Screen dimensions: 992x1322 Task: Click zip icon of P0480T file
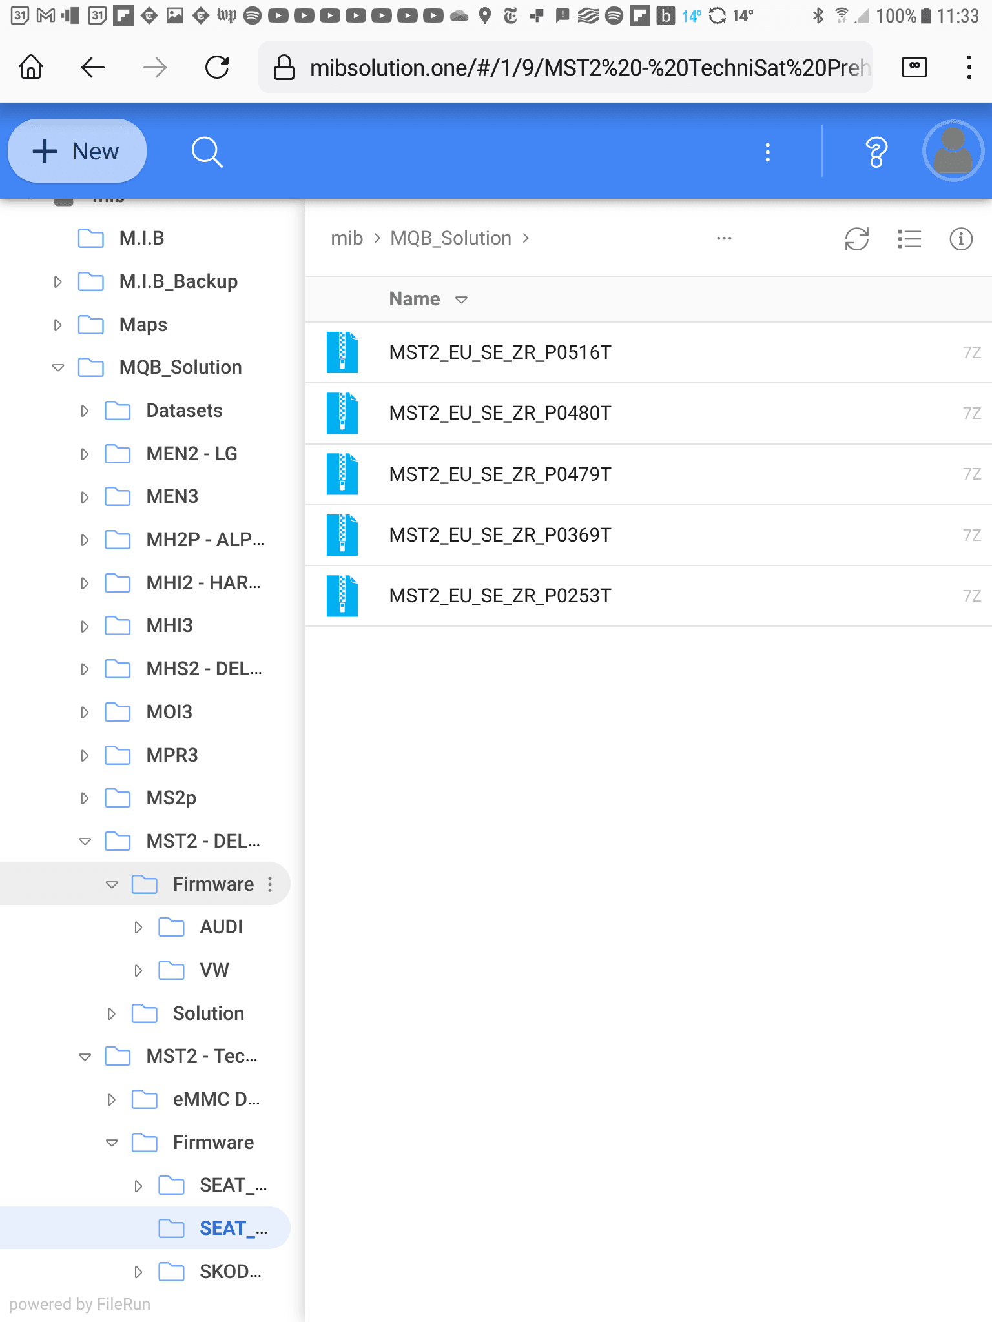coord(342,413)
